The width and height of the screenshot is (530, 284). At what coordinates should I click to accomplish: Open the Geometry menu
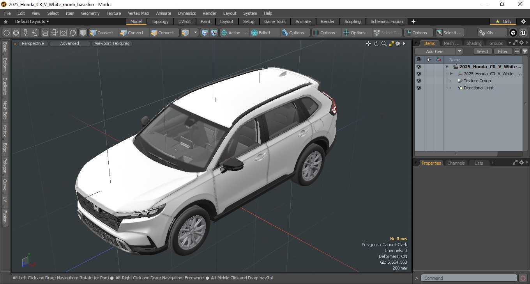pos(90,13)
